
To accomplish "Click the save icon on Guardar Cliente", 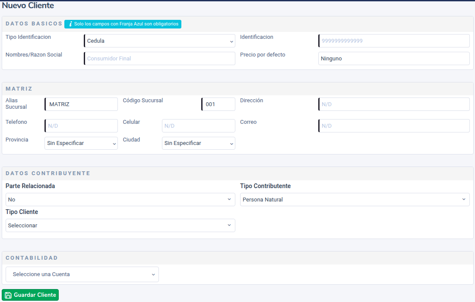I will pos(8,295).
